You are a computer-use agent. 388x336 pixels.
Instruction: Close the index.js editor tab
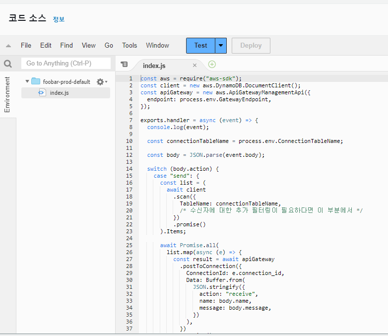point(194,65)
